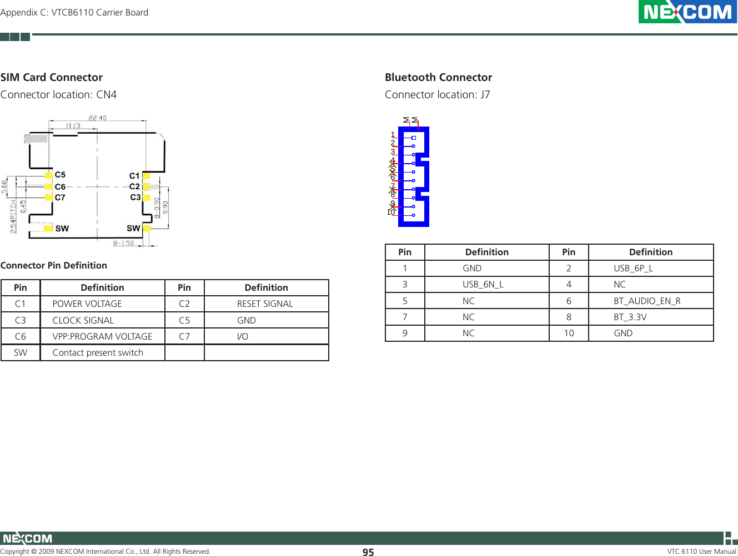738x556 pixels.
Task: Click the SIM table cell 'C6'
Action: tap(21, 336)
